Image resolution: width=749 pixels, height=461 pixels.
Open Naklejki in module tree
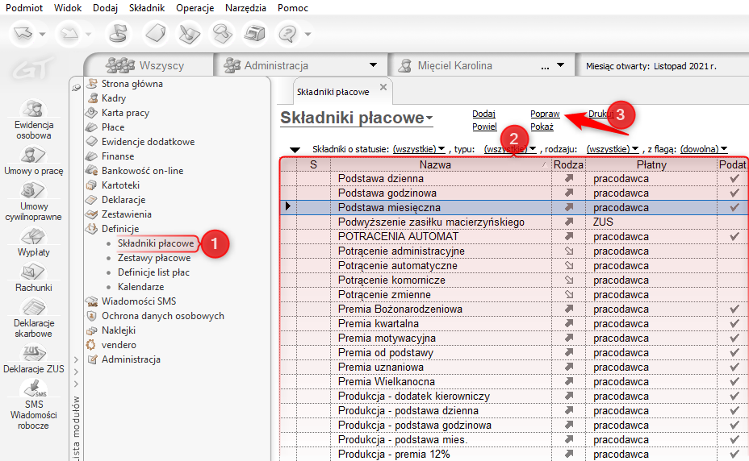point(119,330)
